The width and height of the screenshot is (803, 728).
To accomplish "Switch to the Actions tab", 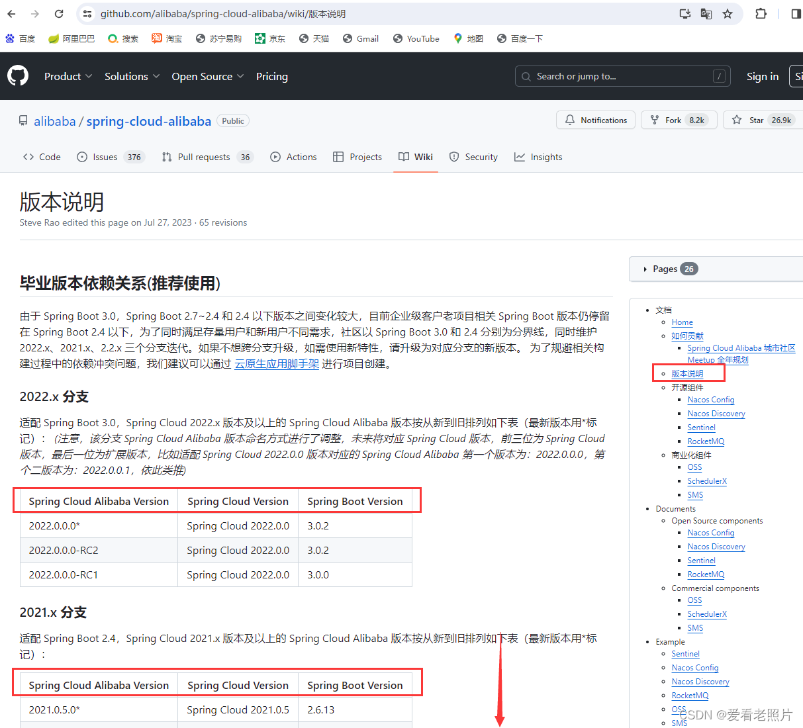I will click(x=293, y=157).
